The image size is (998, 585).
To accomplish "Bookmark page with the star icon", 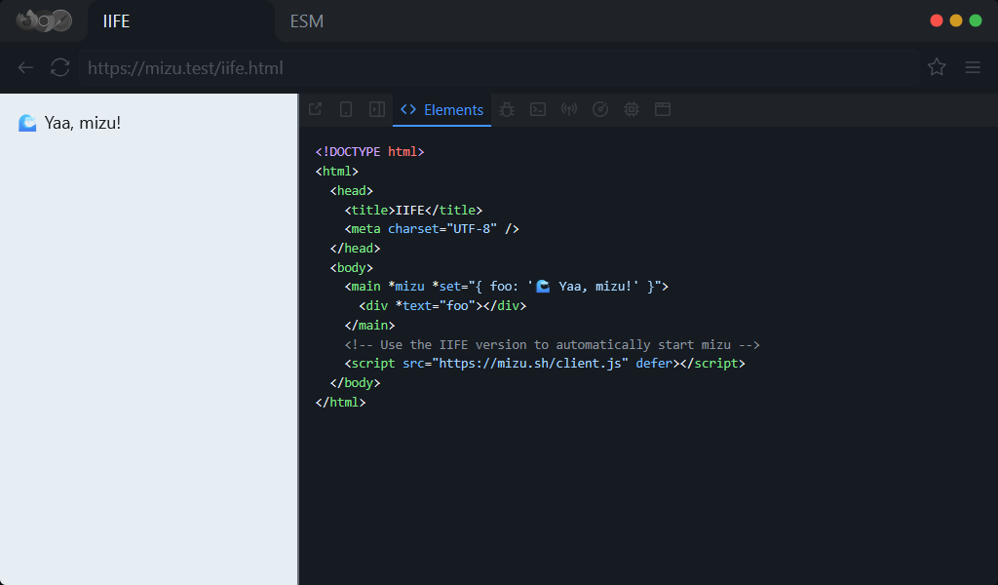I will (x=937, y=67).
